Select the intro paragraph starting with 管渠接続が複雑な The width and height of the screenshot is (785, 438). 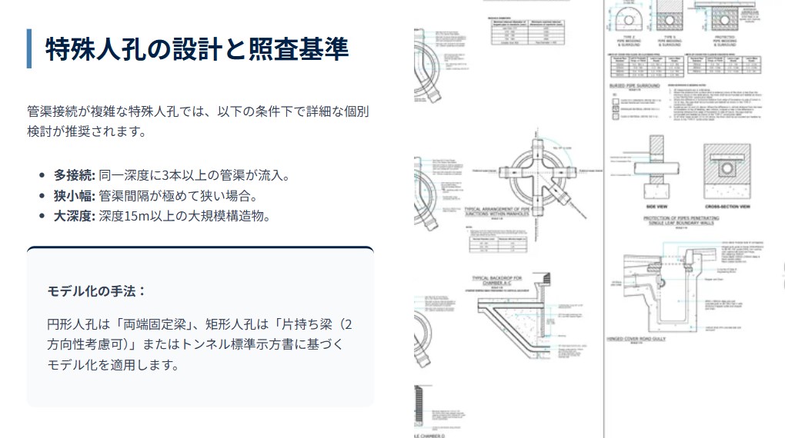[x=197, y=121]
